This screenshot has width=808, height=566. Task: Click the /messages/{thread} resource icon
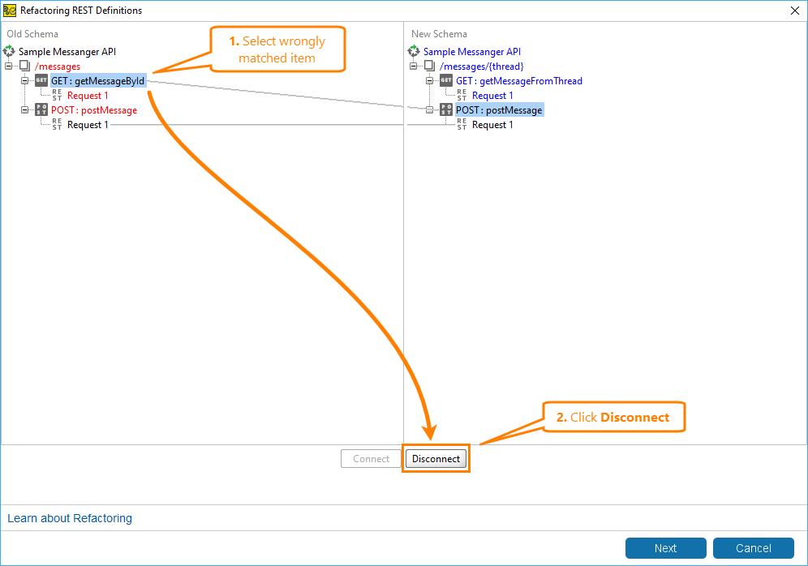428,66
